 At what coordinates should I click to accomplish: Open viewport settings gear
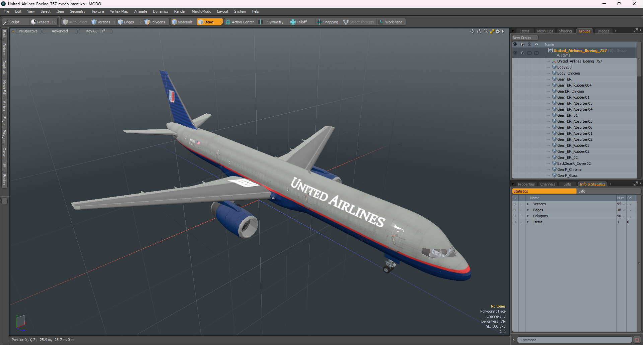pyautogui.click(x=498, y=31)
